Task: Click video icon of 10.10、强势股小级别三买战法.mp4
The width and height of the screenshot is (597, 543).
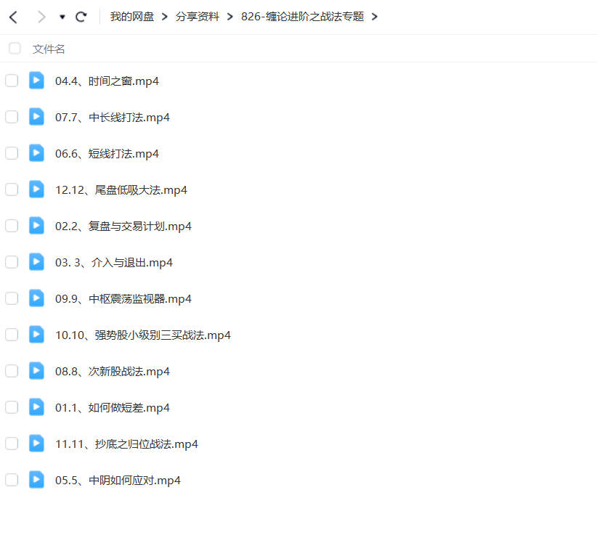Action: point(36,334)
